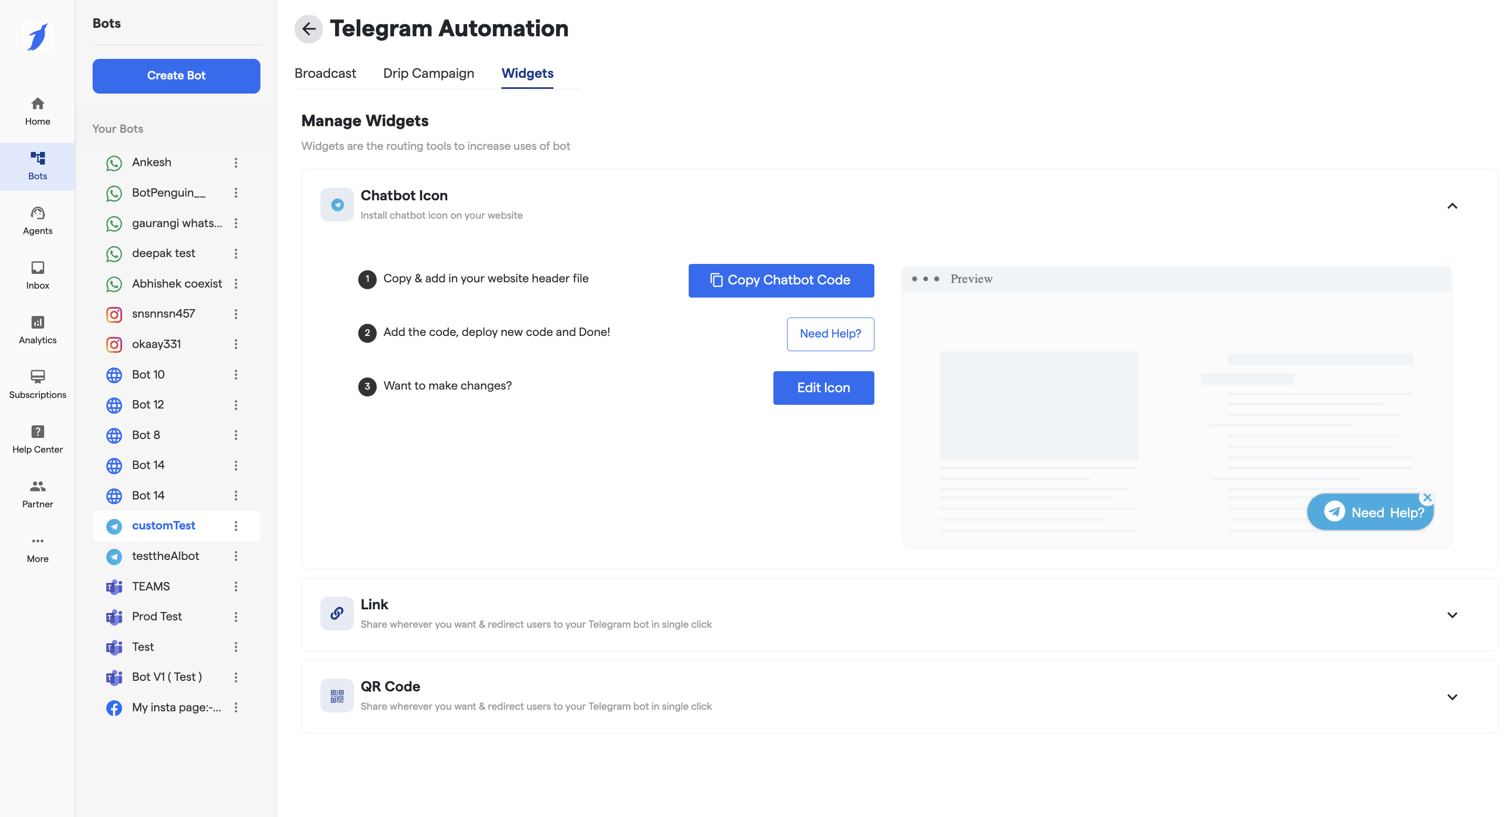Click the Partner sidebar icon

click(x=37, y=494)
